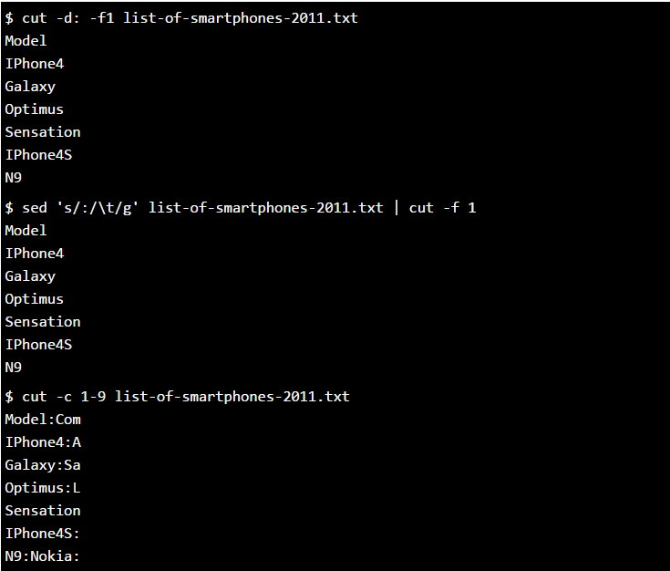Click 'IPhone4S' in the first output block
This screenshot has height=571, width=670.
click(x=38, y=155)
